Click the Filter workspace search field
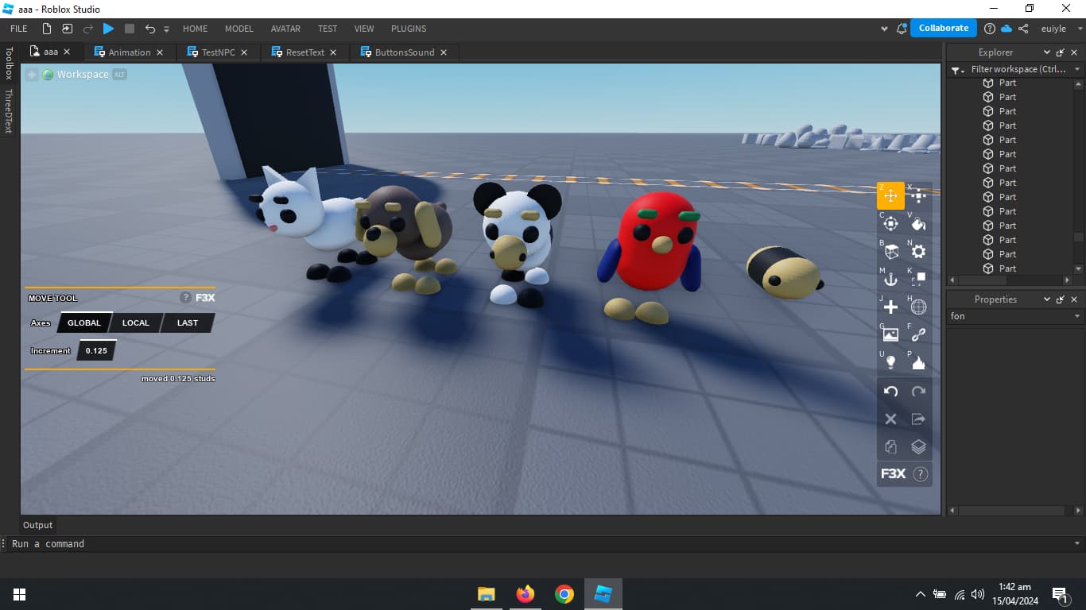This screenshot has height=610, width=1086. click(x=1018, y=69)
